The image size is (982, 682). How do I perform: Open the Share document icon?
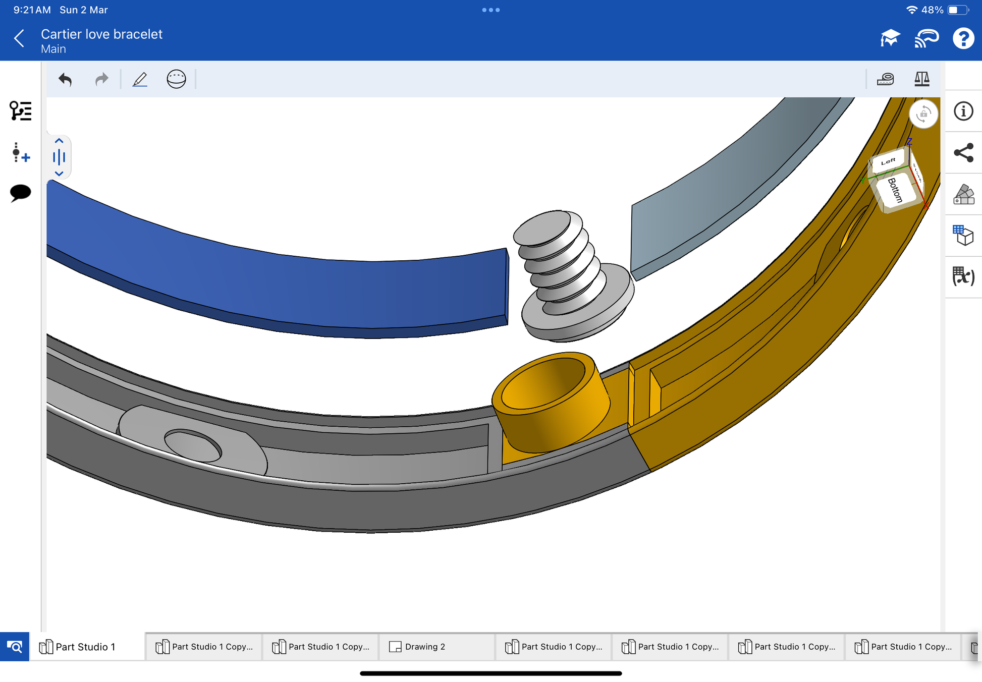(963, 153)
